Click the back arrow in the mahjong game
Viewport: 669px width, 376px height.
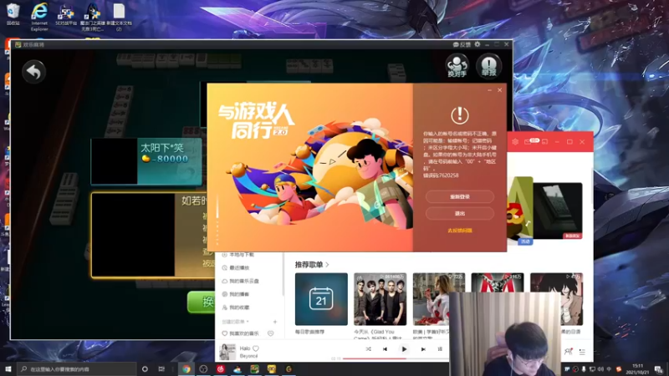point(33,72)
